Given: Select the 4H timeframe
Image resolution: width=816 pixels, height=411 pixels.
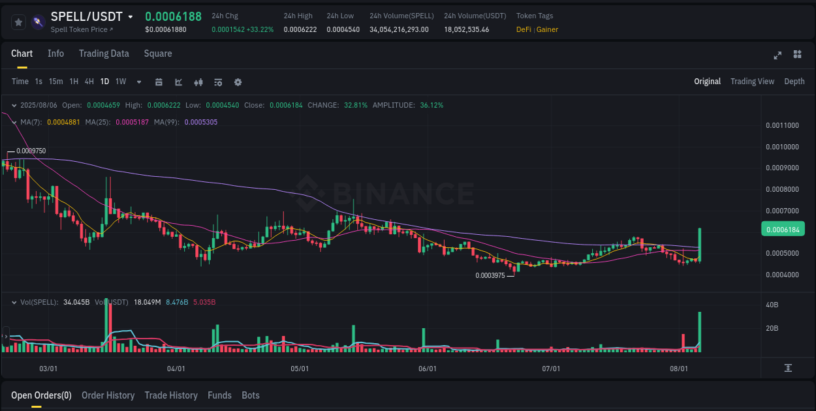Looking at the screenshot, I should tap(89, 82).
